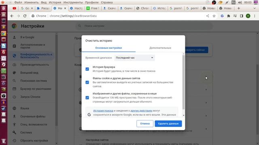259x145 pixels.
Task: Bookmark this page with the star icon
Action: pos(214,16)
